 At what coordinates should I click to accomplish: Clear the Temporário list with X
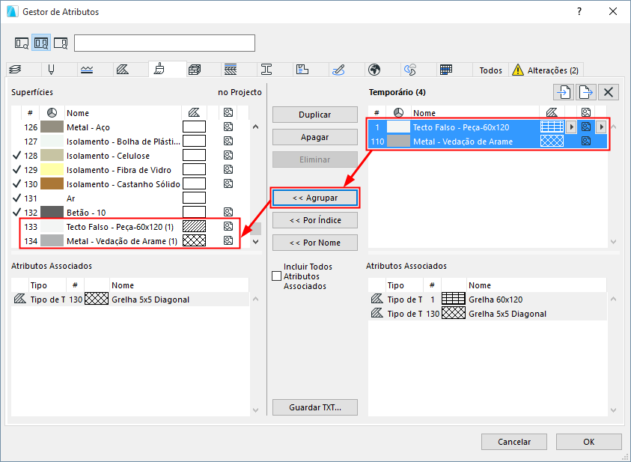[608, 92]
